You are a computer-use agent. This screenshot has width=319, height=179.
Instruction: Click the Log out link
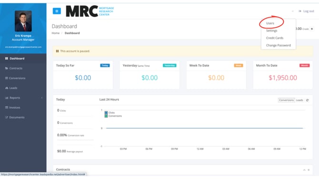pos(307,11)
